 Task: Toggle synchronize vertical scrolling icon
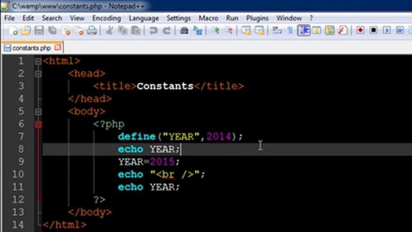coord(247,30)
